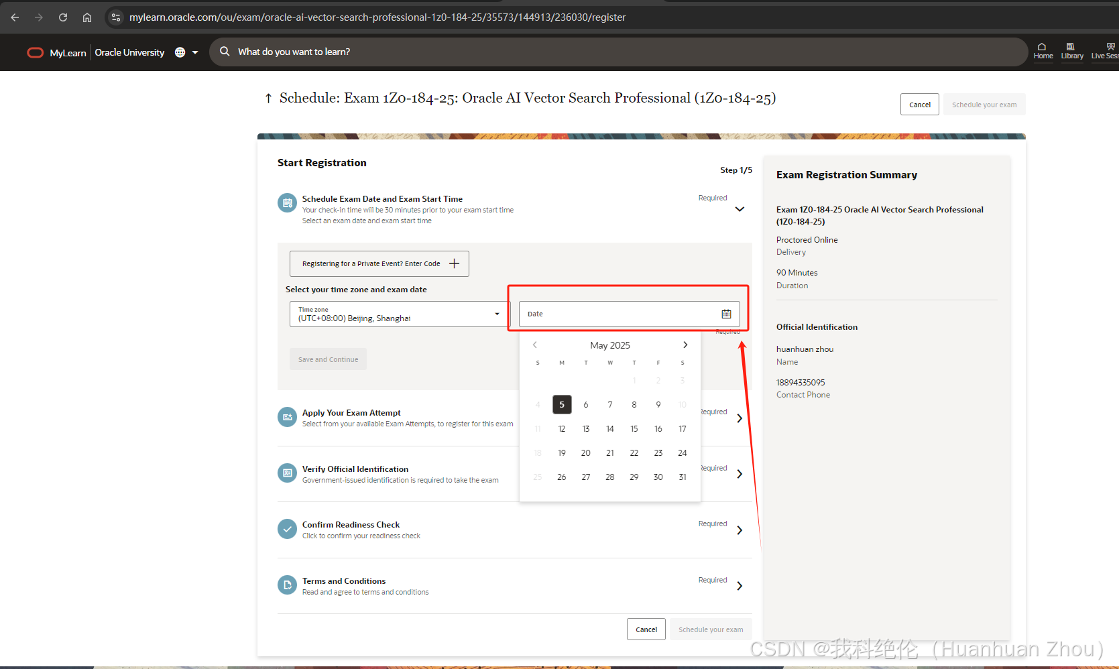Select May 12 in calendar

tap(562, 429)
